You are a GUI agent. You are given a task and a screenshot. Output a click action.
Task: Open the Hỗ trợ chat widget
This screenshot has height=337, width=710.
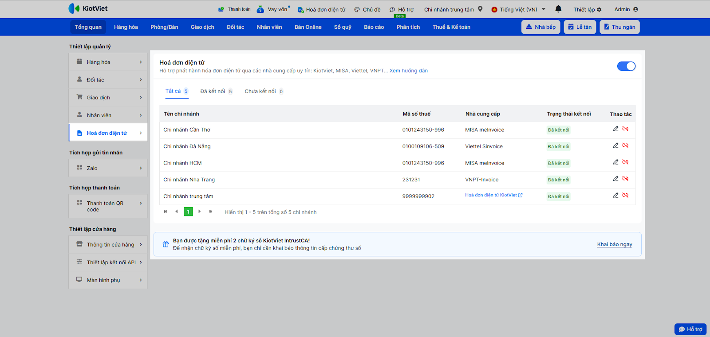[x=690, y=329]
